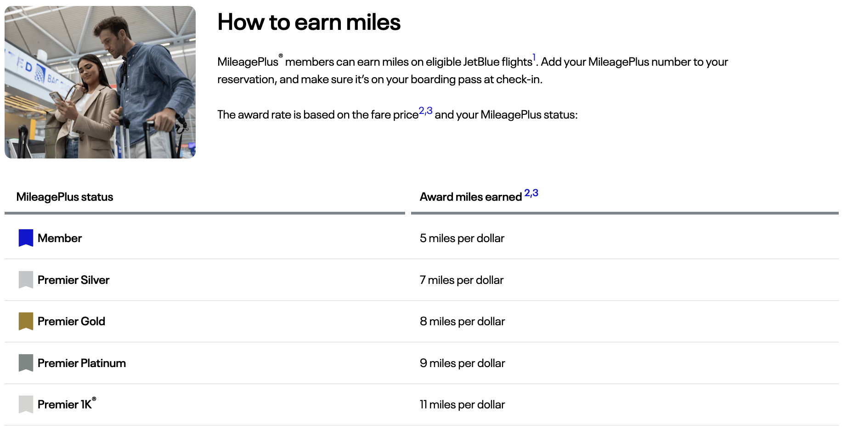The width and height of the screenshot is (847, 430).
Task: Click the 8 miles per dollar cell
Action: (x=462, y=321)
